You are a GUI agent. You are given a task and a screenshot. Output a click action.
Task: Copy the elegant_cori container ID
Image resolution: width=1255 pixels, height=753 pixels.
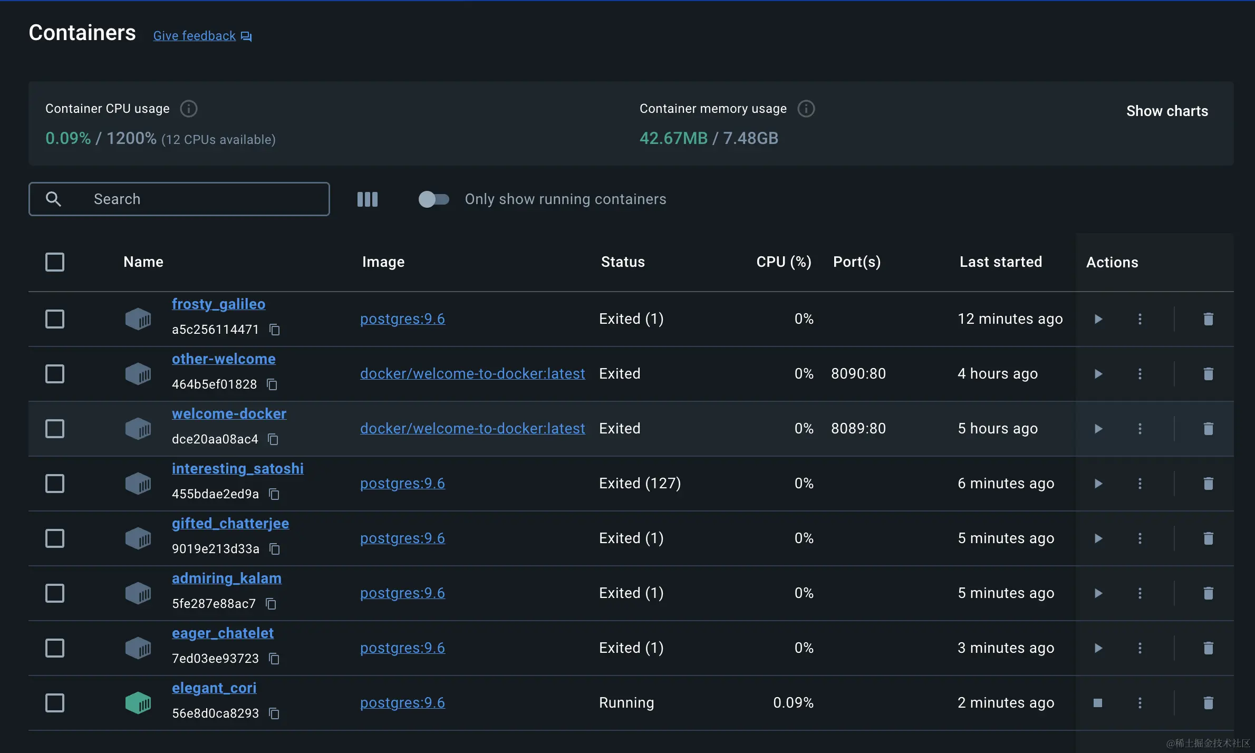(274, 713)
